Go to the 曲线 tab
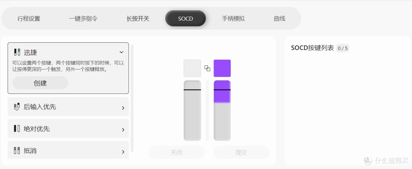 click(279, 19)
